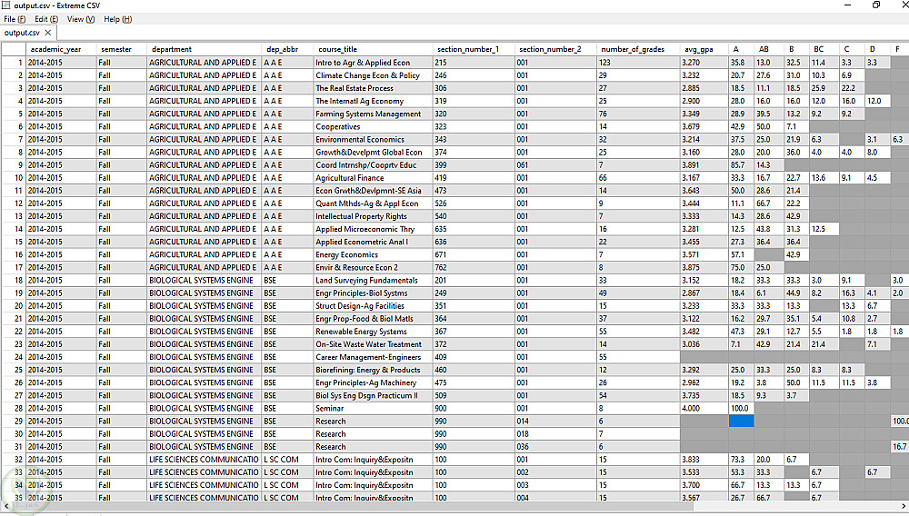Close the output.csv tab
The image size is (909, 516).
(x=48, y=33)
